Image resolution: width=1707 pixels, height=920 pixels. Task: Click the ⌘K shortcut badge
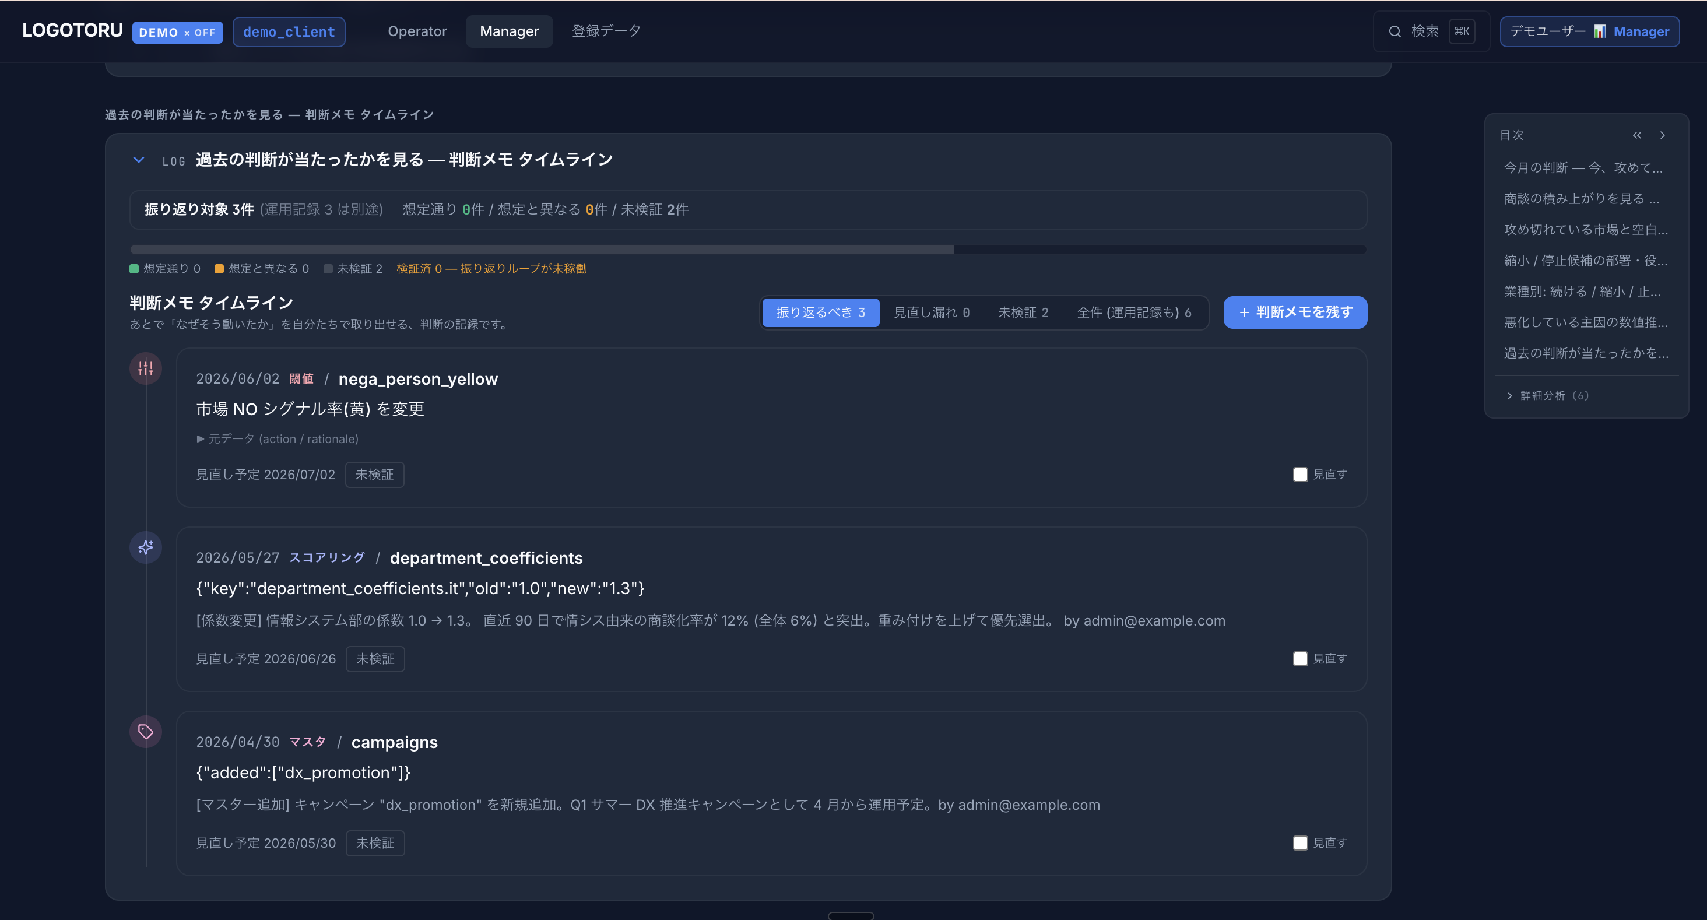pos(1462,31)
